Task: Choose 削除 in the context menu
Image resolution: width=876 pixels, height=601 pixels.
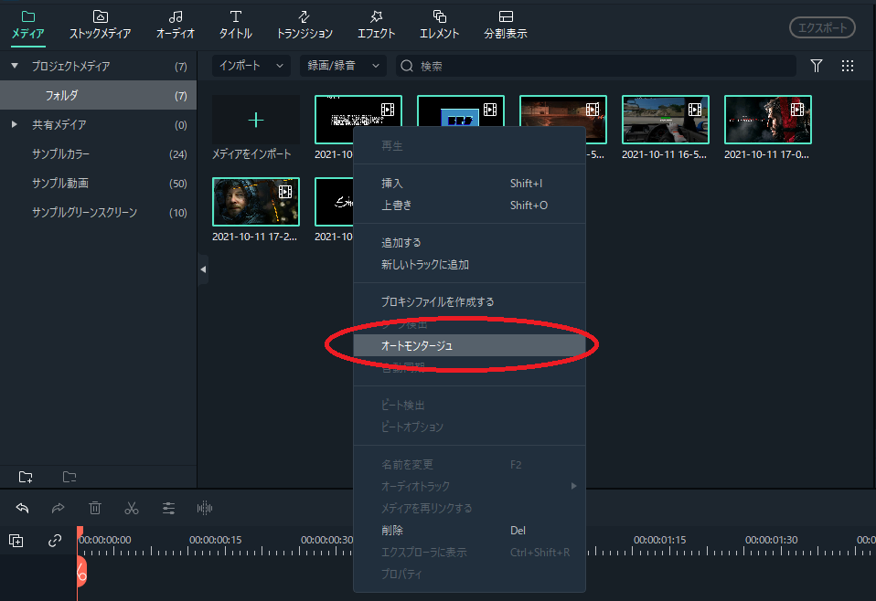Action: point(469,530)
